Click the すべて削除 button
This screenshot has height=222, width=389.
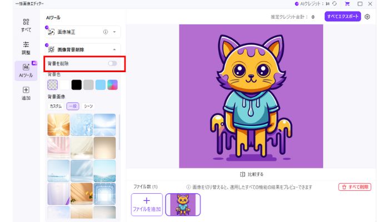[355, 187]
